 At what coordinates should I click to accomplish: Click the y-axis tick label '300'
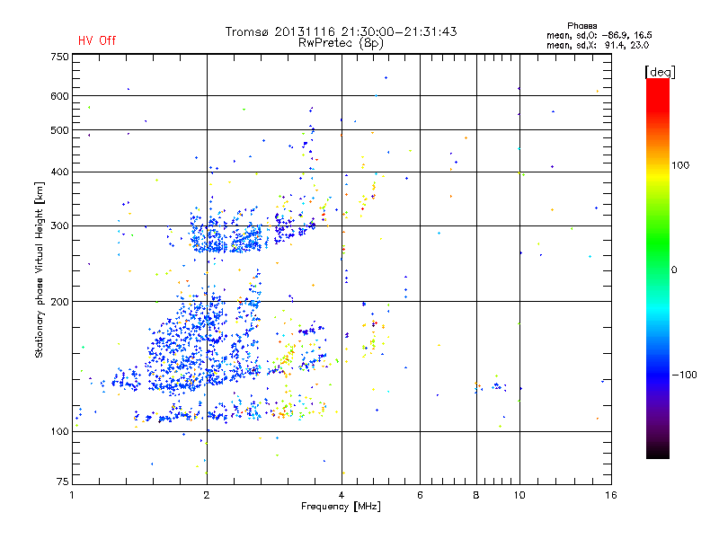[59, 226]
